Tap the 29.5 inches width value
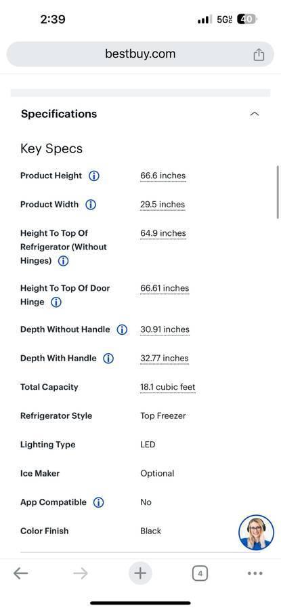 coord(163,205)
